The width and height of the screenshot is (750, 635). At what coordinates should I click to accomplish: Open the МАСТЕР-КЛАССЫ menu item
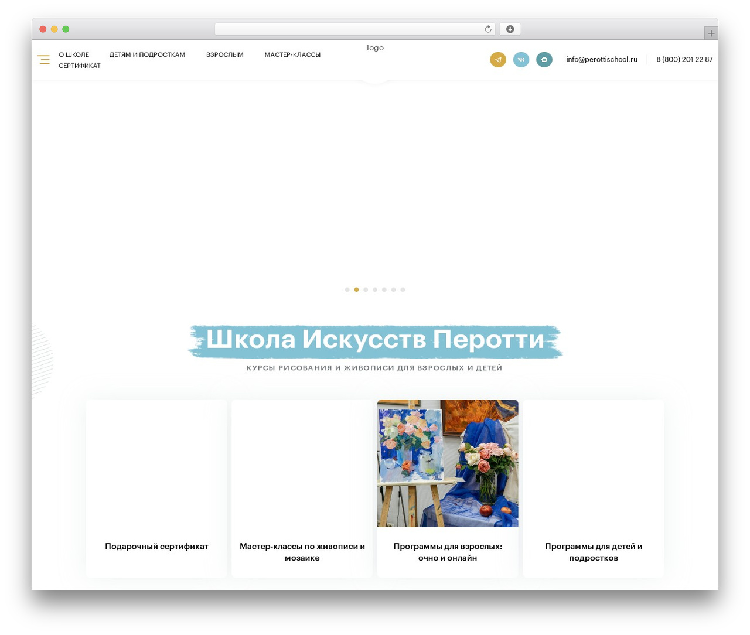pyautogui.click(x=292, y=54)
